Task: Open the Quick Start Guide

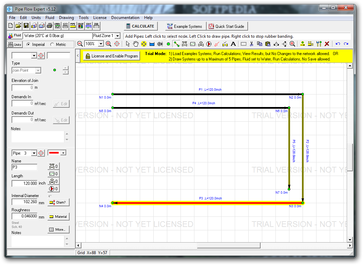Action: pyautogui.click(x=227, y=26)
